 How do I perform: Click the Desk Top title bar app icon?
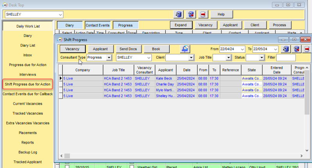pyautogui.click(x=5, y=5)
